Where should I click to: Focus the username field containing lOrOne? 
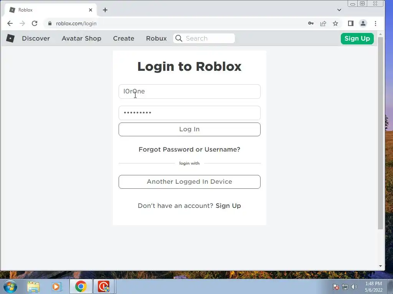pyautogui.click(x=190, y=91)
